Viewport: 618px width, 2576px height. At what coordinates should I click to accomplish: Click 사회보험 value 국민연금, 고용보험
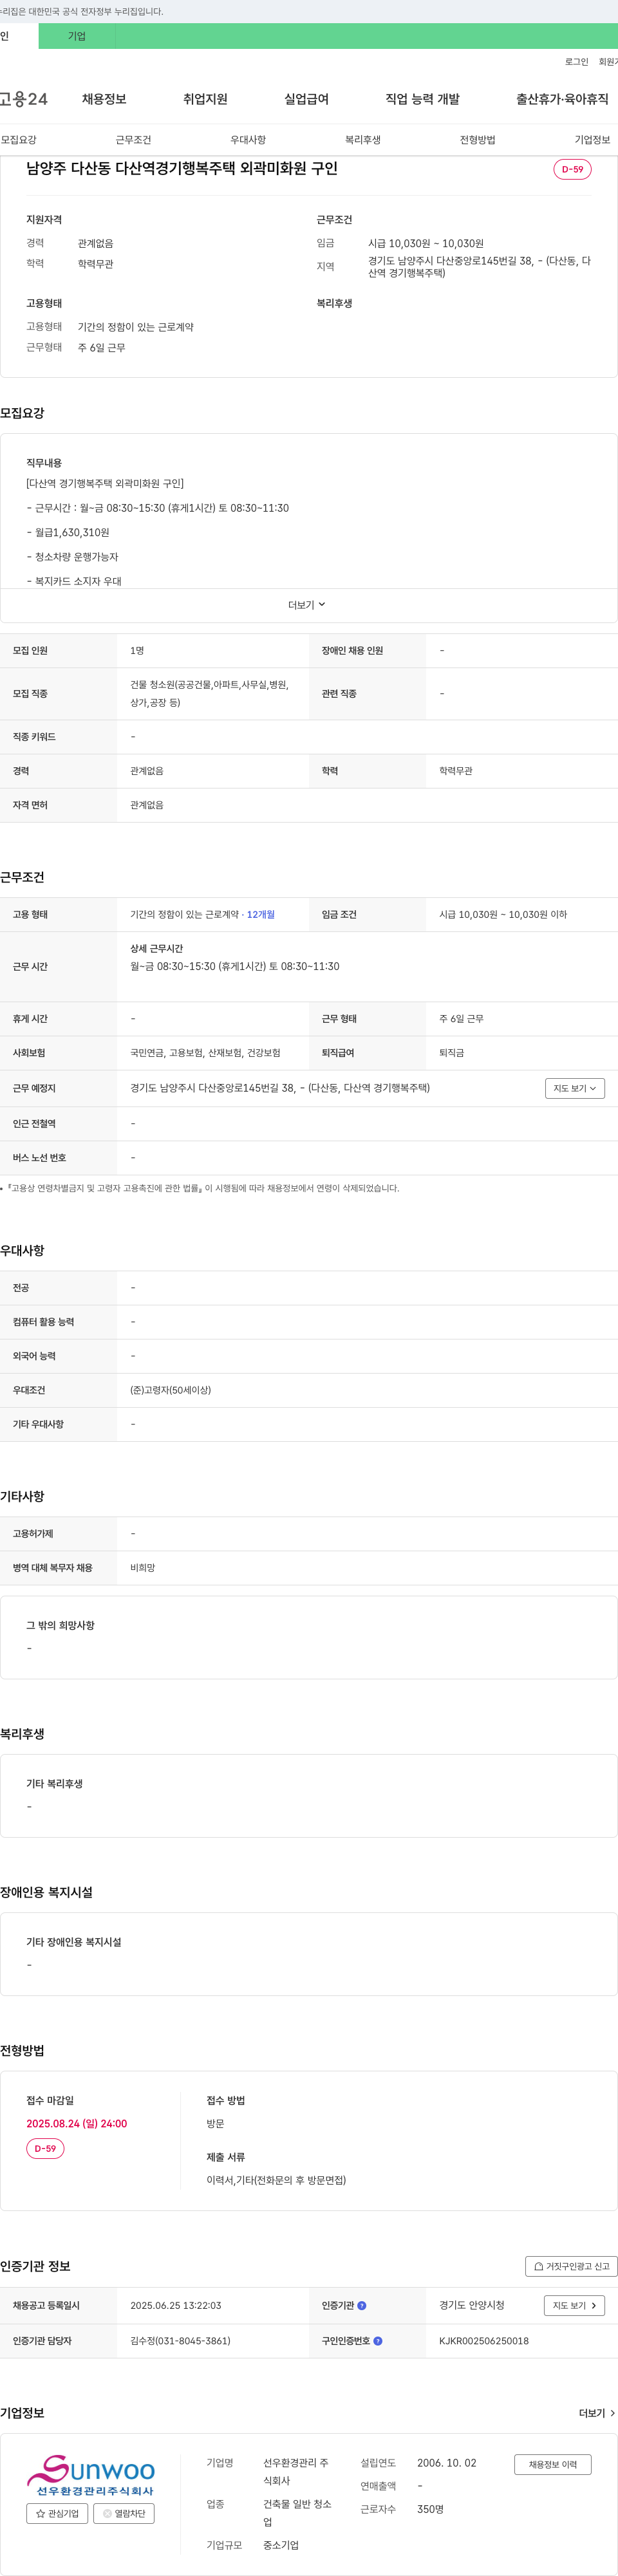pyautogui.click(x=205, y=1053)
